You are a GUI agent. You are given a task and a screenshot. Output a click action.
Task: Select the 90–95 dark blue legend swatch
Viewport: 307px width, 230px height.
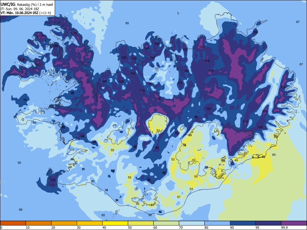pyautogui.click(x=243, y=223)
